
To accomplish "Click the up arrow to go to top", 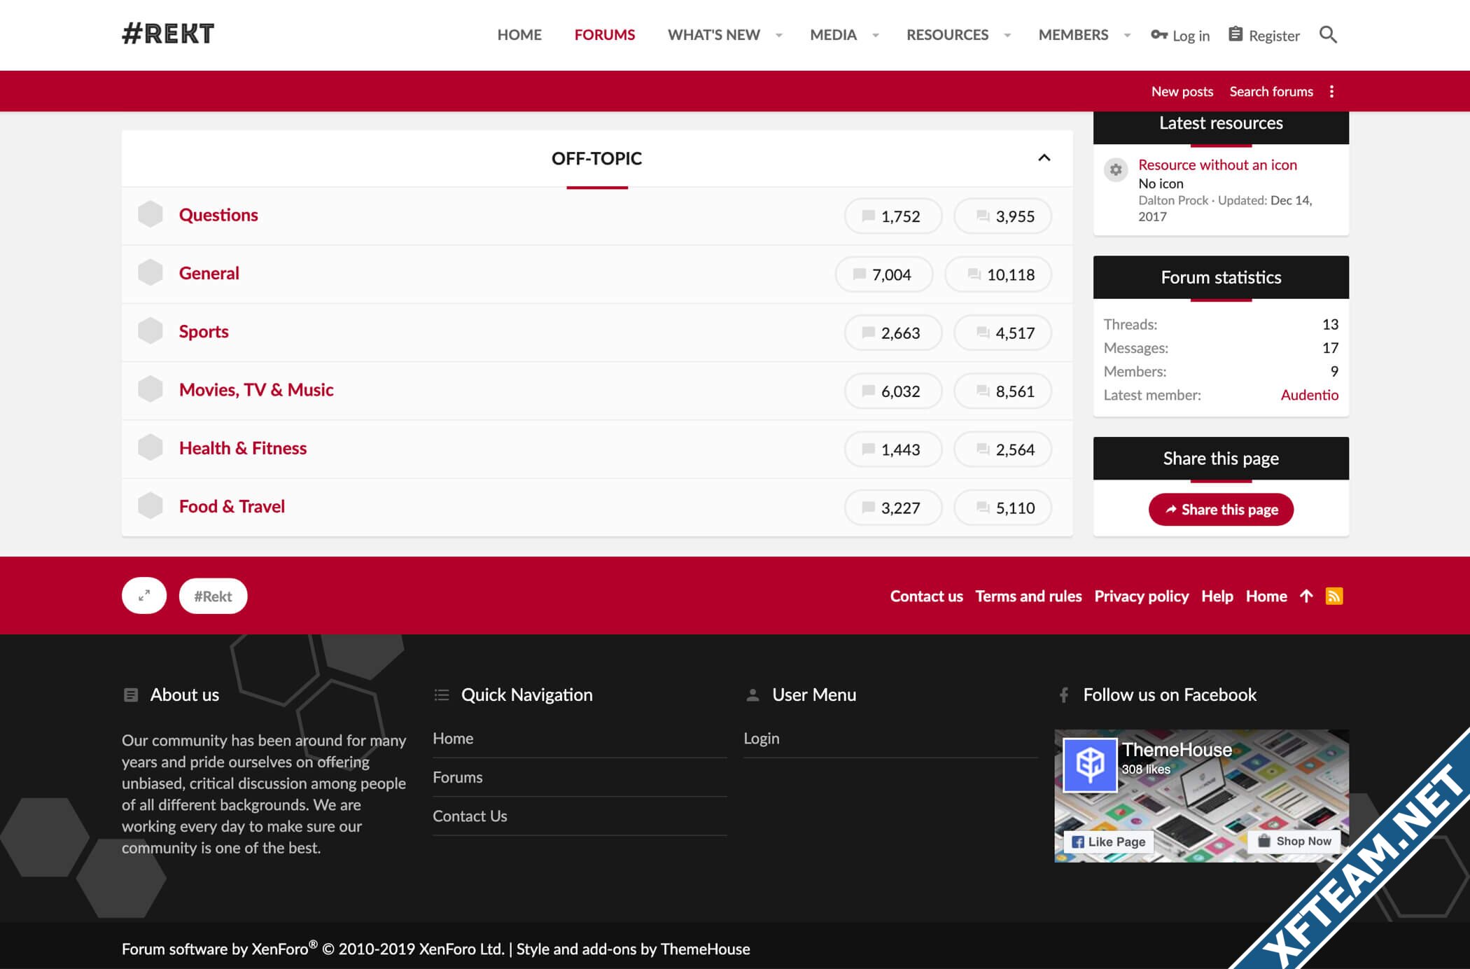I will [x=1306, y=596].
